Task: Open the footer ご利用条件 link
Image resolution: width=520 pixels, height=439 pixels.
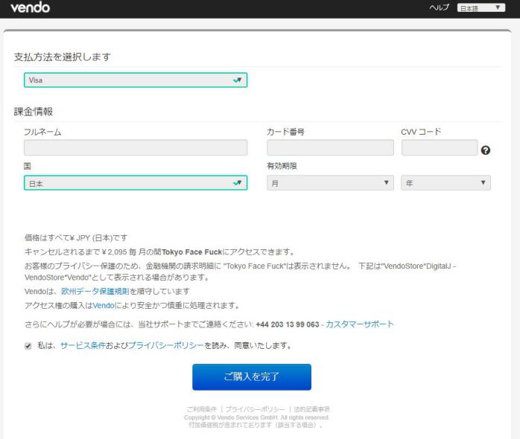Action: tap(202, 409)
